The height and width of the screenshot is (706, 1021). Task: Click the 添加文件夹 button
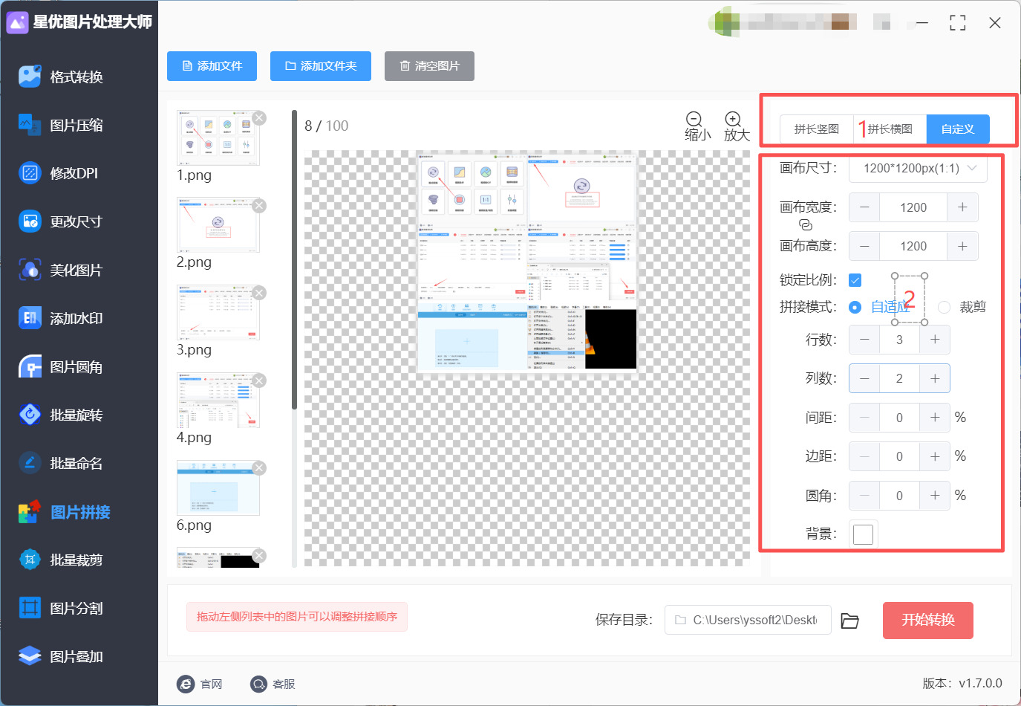321,66
